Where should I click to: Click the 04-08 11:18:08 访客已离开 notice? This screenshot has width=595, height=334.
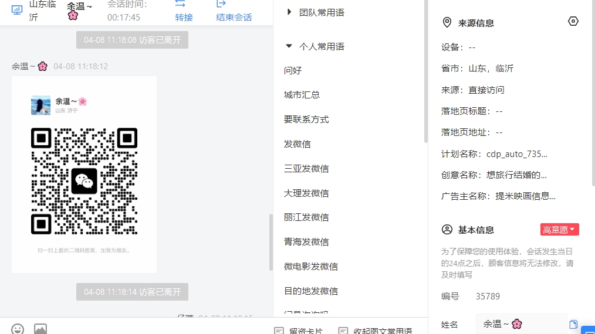tap(132, 40)
